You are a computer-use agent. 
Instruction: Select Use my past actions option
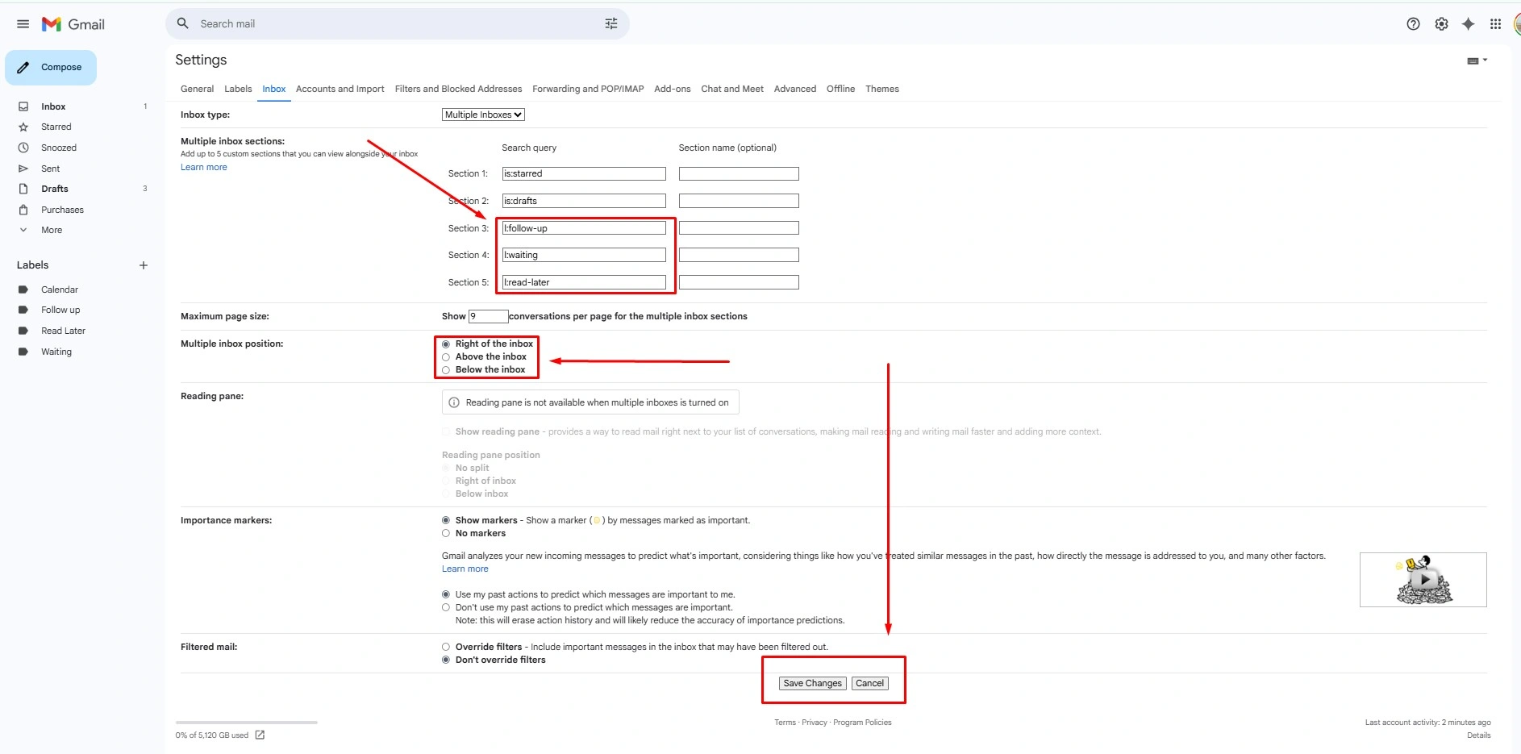(x=446, y=594)
